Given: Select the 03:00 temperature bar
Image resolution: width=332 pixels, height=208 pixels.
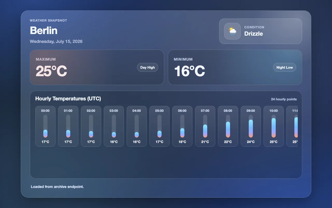Looking at the screenshot, I should point(114,126).
